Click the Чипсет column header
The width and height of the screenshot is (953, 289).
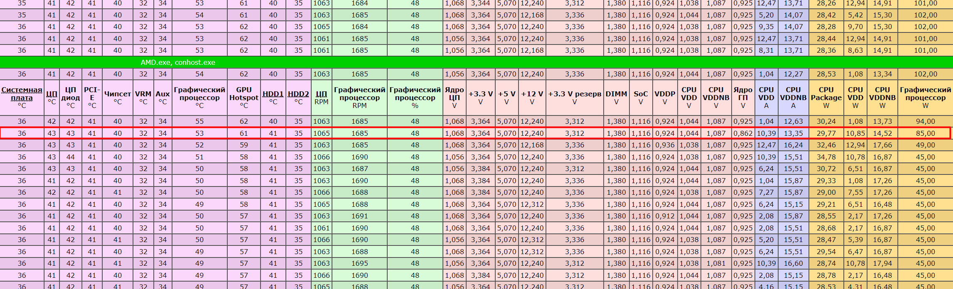point(118,98)
